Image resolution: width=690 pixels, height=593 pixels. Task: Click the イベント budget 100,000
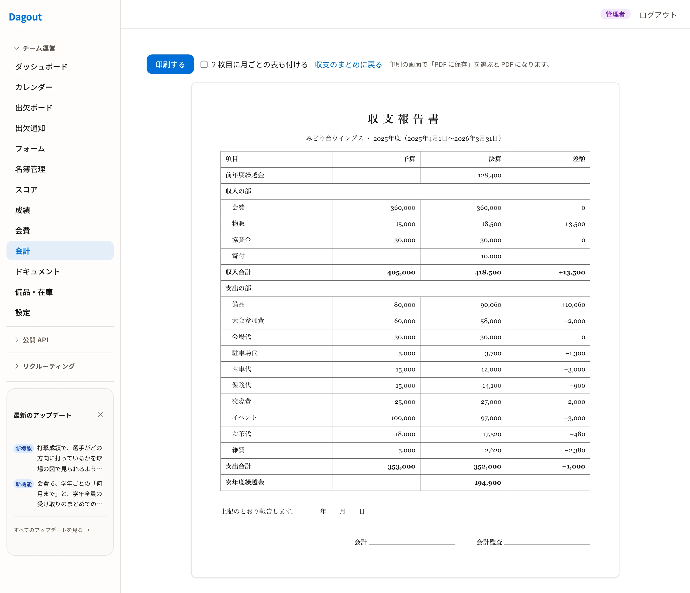[403, 418]
